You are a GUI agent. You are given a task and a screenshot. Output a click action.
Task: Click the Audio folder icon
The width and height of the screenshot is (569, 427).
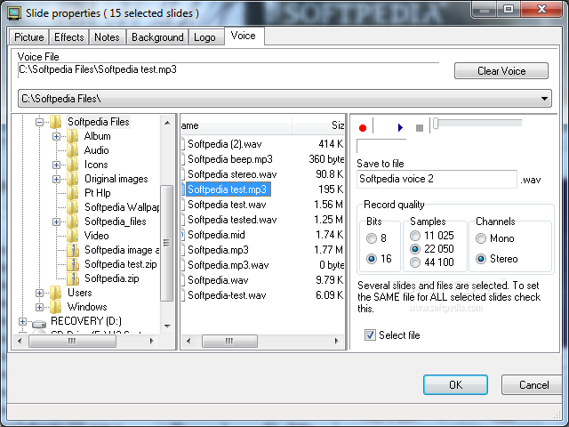tap(72, 150)
